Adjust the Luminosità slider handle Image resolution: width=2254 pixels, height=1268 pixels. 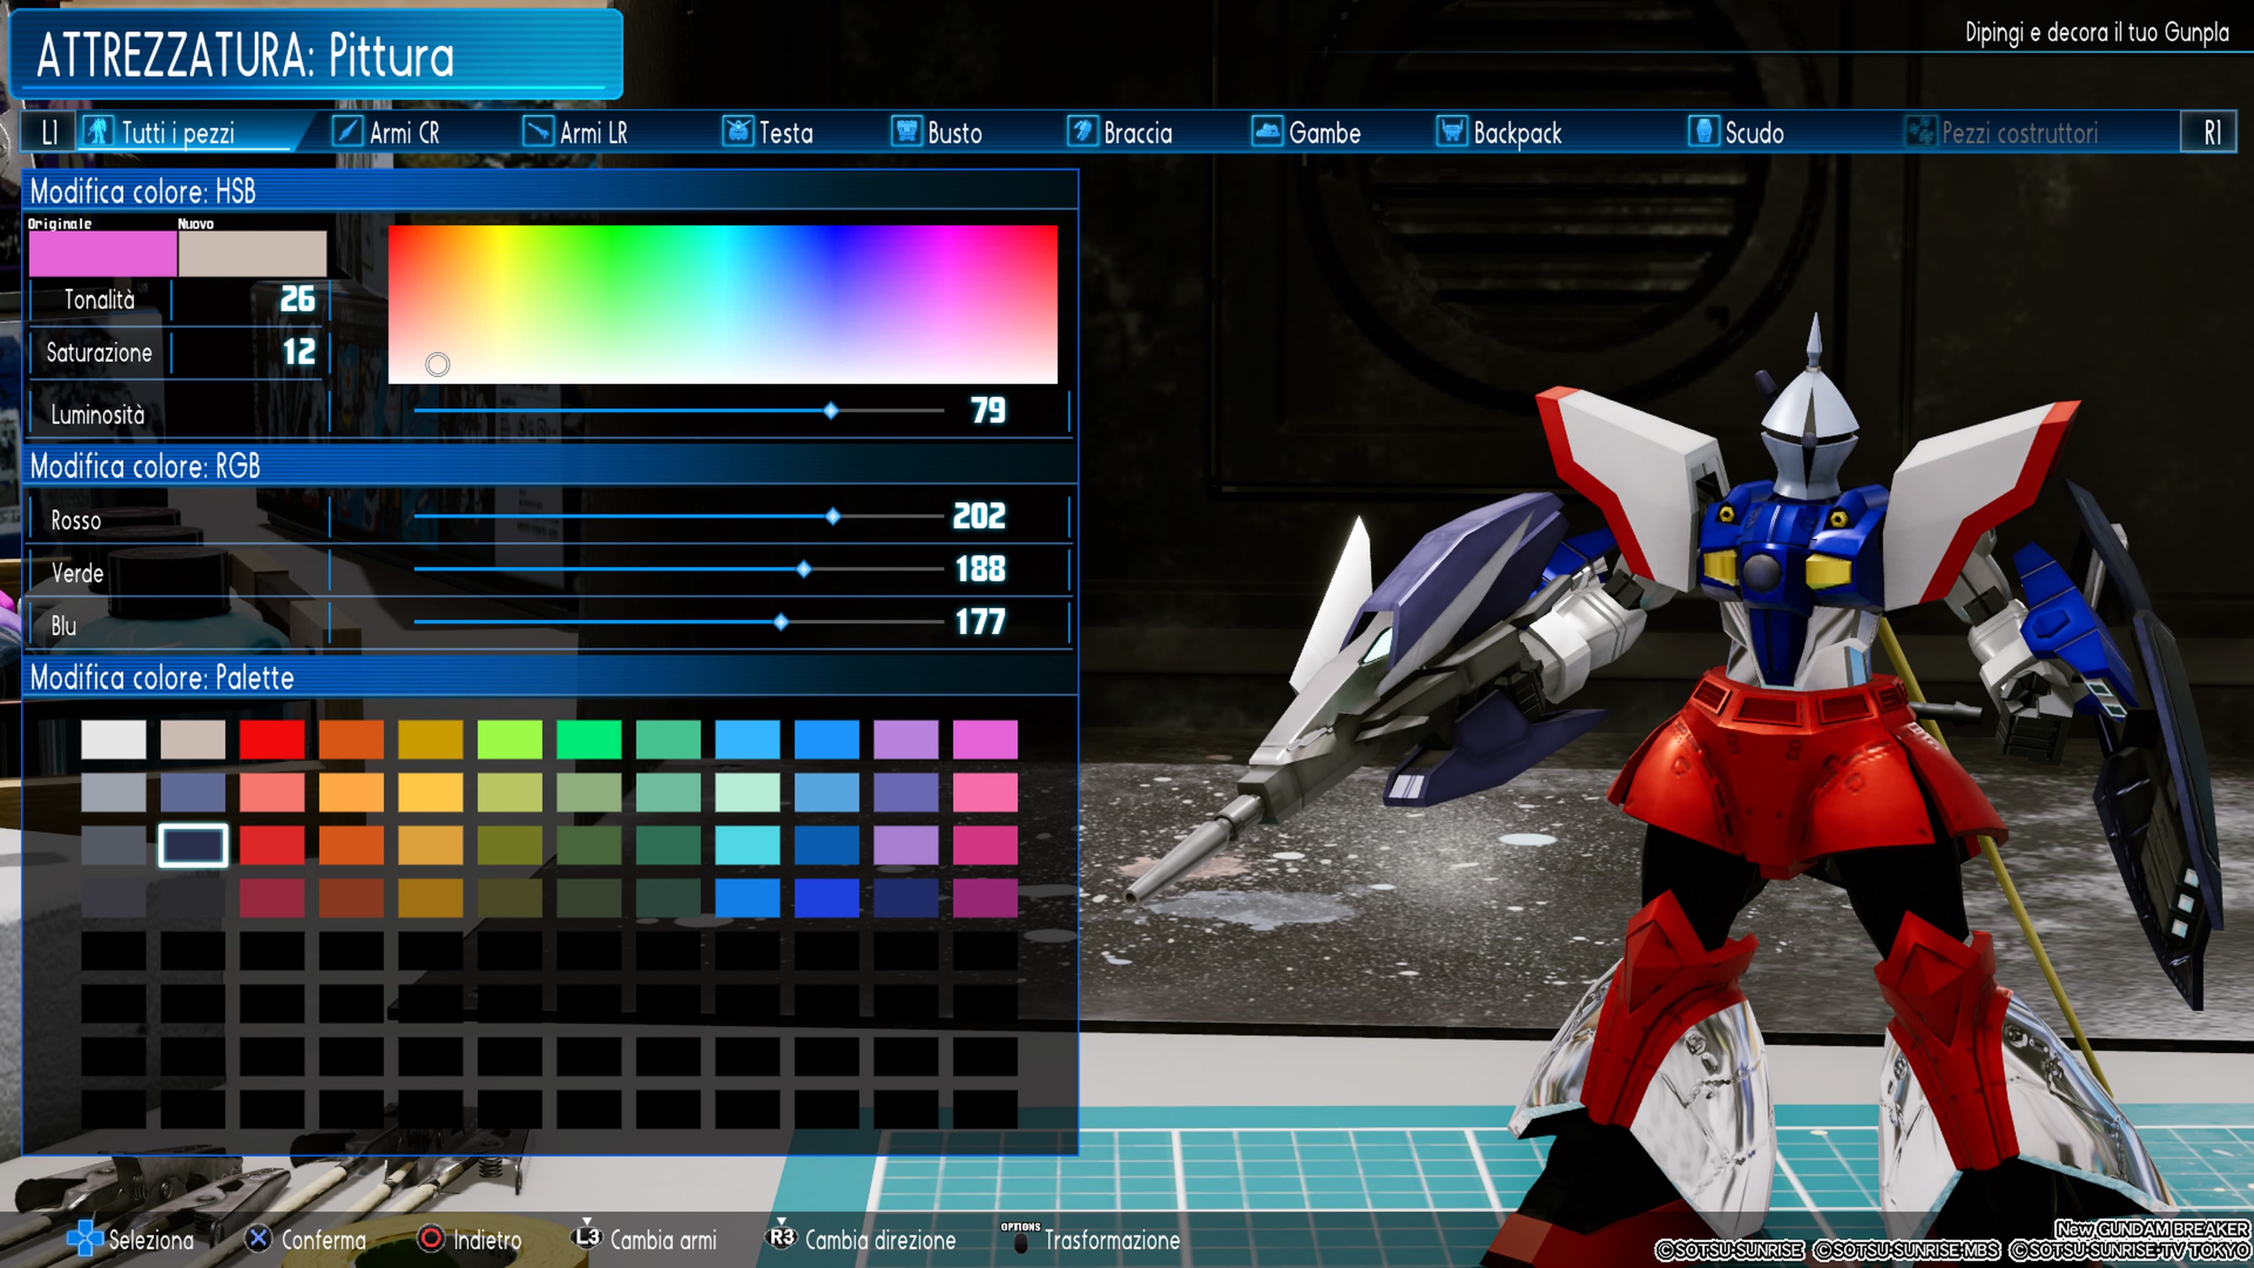tap(831, 410)
